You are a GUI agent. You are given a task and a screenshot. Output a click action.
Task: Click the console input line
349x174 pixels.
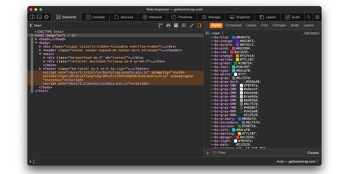pos(153,162)
